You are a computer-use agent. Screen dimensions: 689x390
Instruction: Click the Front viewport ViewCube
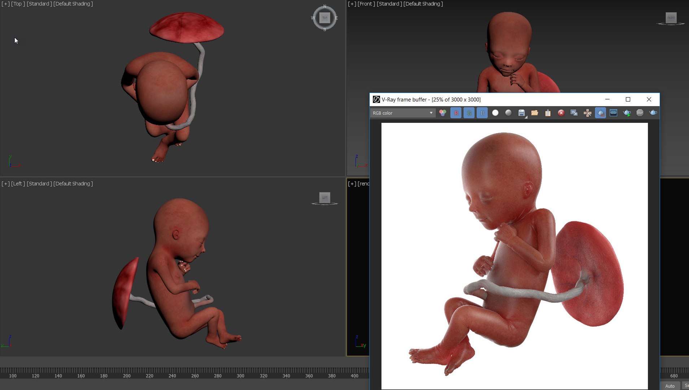tap(671, 17)
